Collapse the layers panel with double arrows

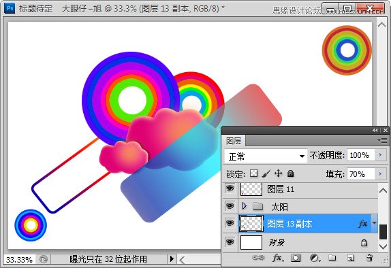click(x=375, y=131)
